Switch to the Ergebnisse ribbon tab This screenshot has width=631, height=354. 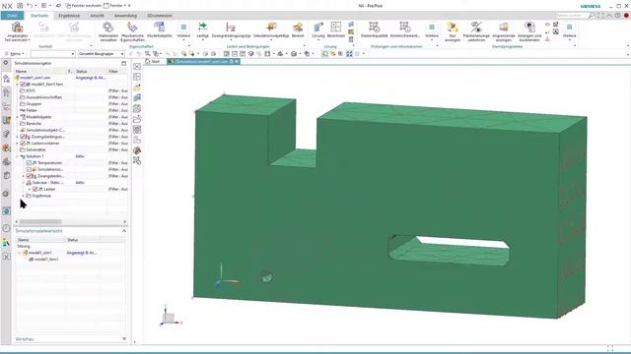pyautogui.click(x=69, y=16)
